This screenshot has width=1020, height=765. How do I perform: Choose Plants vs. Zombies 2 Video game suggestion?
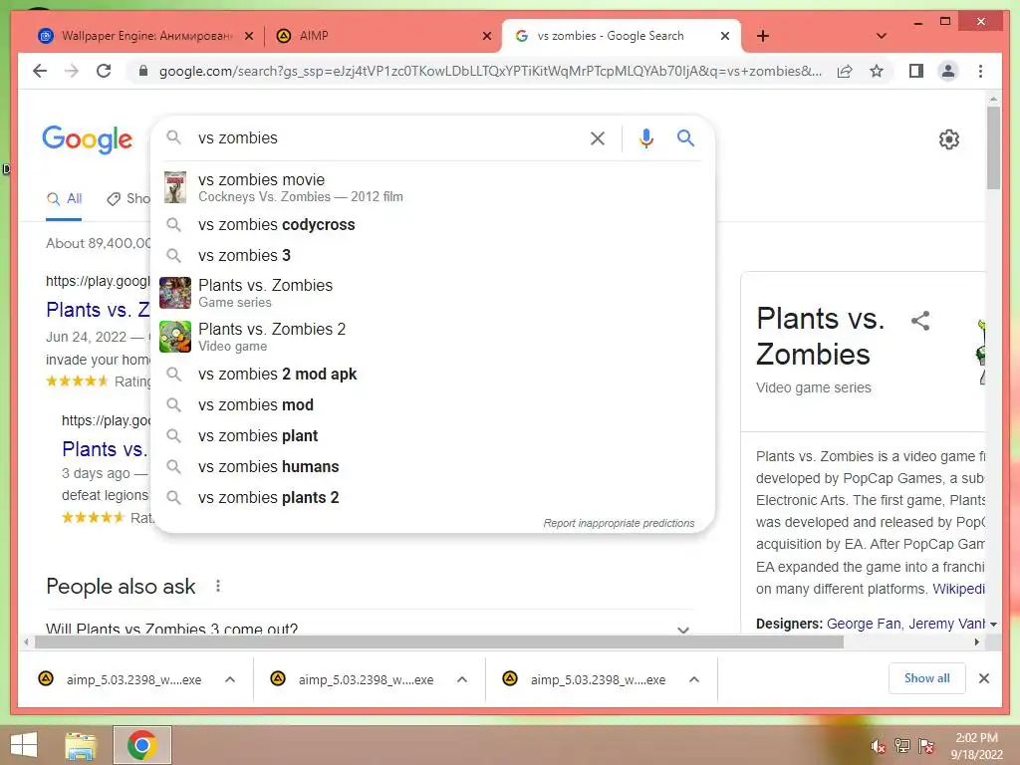tap(432, 337)
